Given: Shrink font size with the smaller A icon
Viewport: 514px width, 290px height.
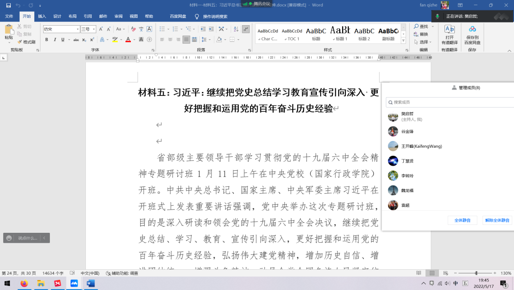Looking at the screenshot, I should (109, 29).
